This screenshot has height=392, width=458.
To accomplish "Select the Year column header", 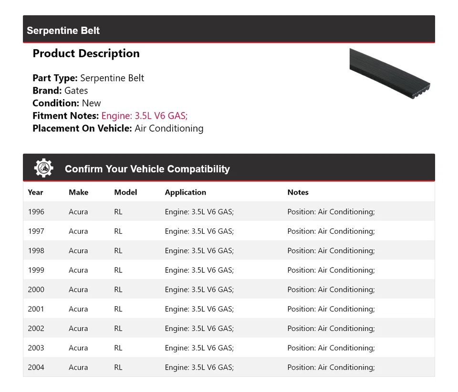I will coord(35,192).
